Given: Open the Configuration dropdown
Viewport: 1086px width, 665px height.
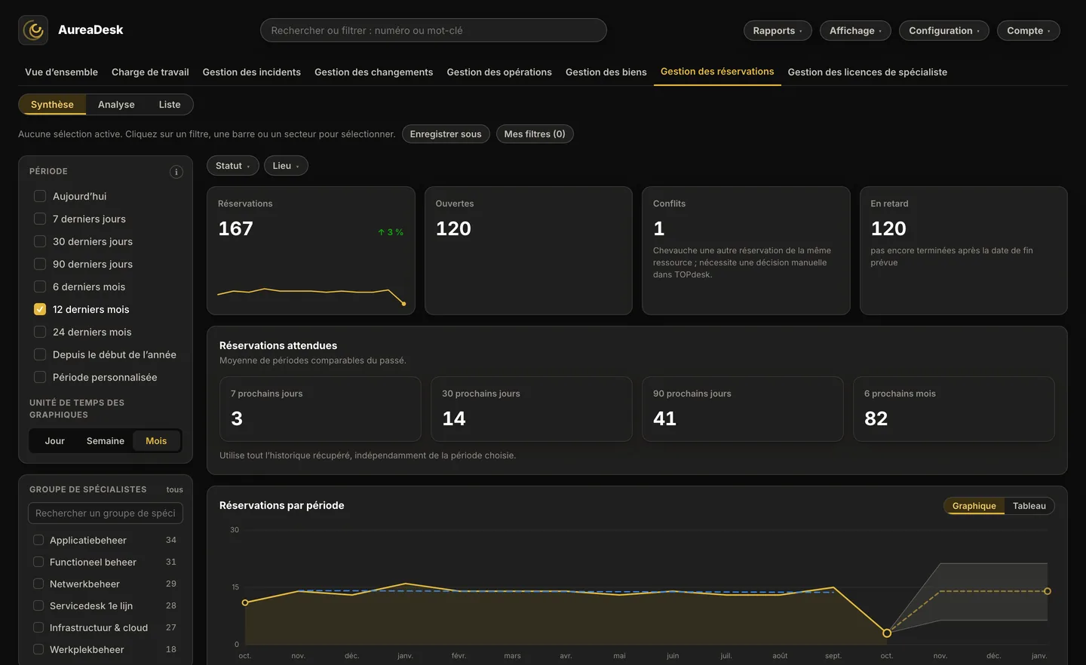Looking at the screenshot, I should (944, 30).
